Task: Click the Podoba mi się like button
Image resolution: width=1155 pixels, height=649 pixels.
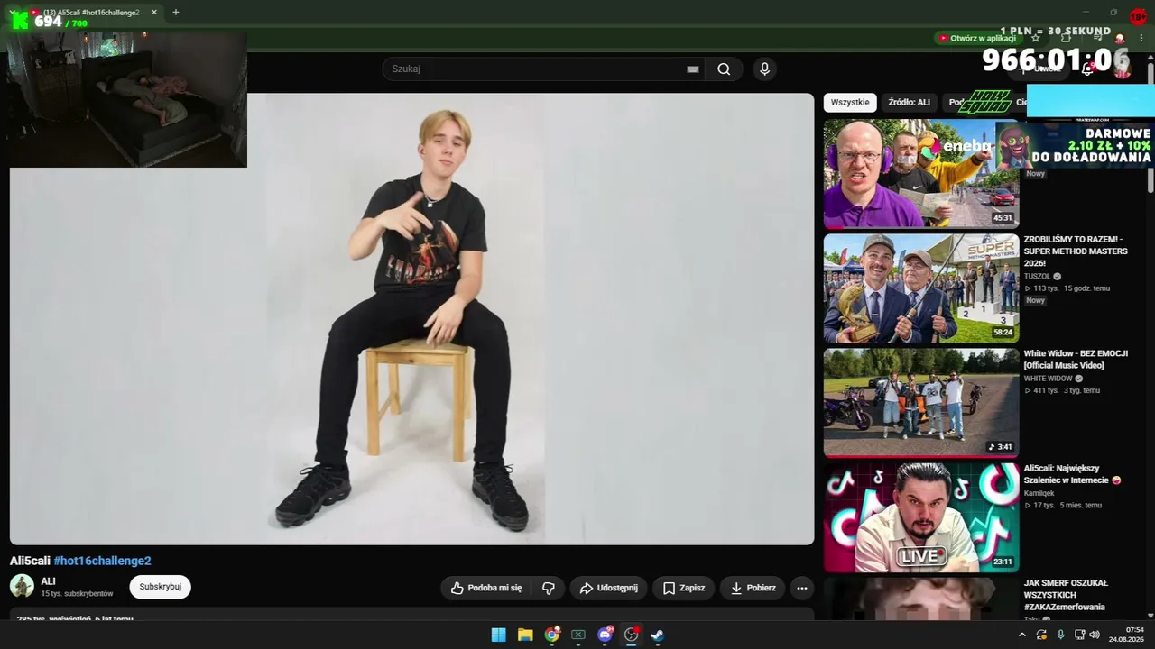Action: 486,588
